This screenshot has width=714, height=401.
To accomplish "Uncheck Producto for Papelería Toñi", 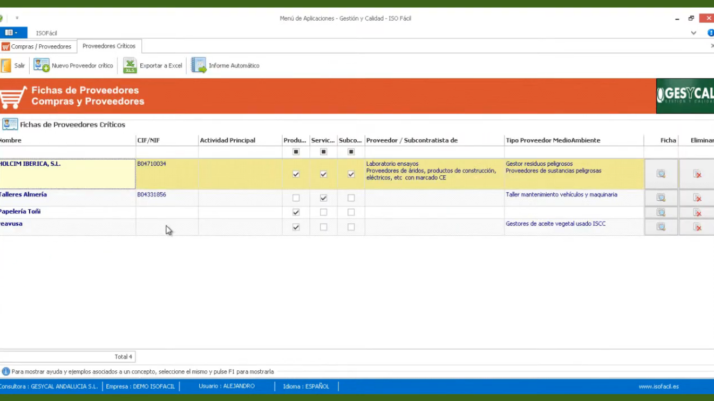I will [x=296, y=213].
